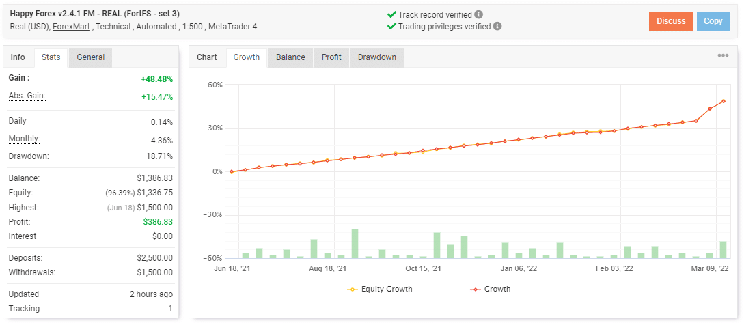Open the three-dot chart options menu
744x323 pixels.
pyautogui.click(x=723, y=55)
